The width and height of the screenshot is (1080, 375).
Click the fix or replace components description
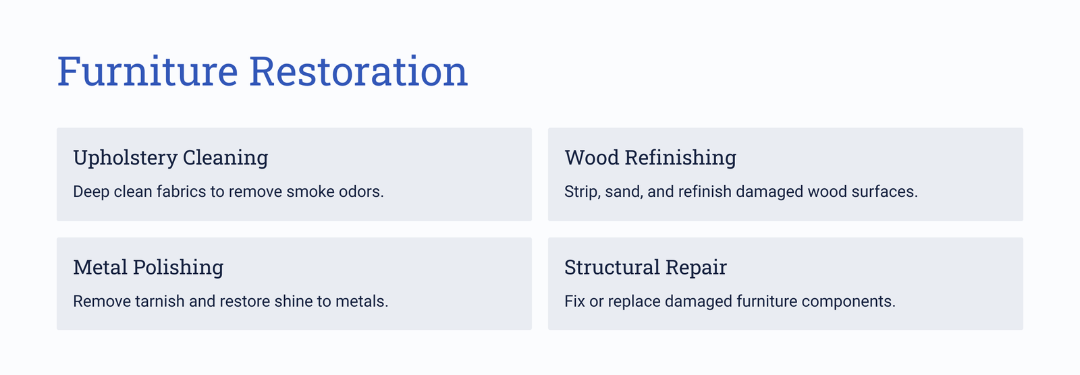[x=730, y=301]
